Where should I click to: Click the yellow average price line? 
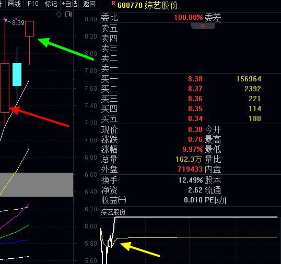coord(197,237)
